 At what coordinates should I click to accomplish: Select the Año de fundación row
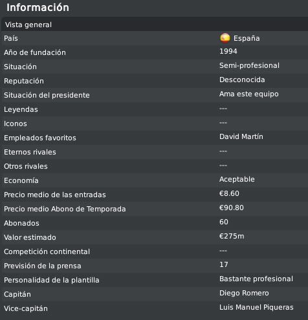tap(155, 52)
